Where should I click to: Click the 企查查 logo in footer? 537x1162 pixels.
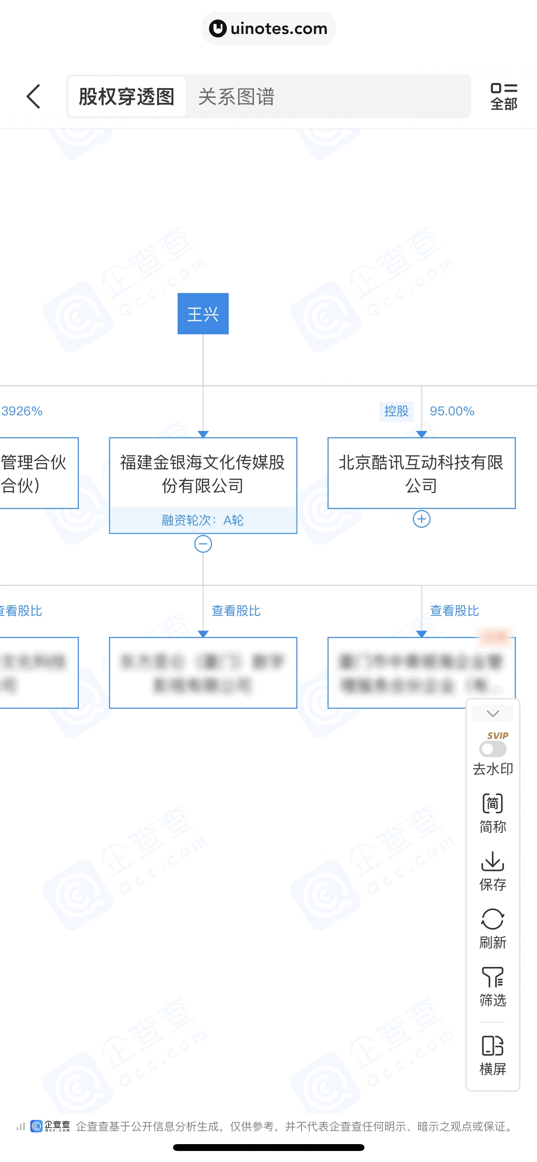50,1126
